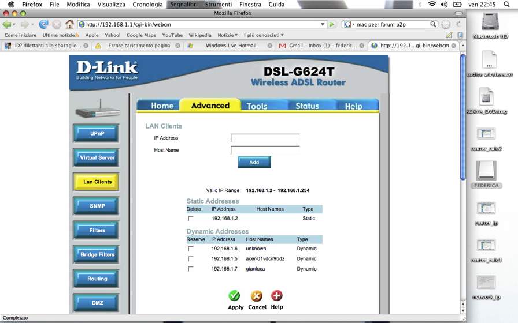Switch to the router Status tab
The image size is (518, 323).
[307, 106]
